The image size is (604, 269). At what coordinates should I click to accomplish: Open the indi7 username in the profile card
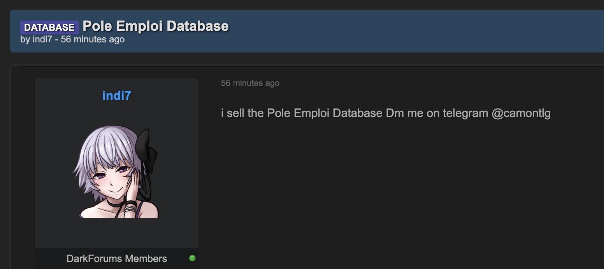(117, 95)
